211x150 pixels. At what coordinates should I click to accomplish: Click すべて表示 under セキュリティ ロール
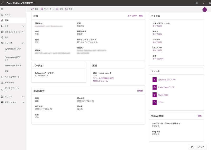coord(157,26)
